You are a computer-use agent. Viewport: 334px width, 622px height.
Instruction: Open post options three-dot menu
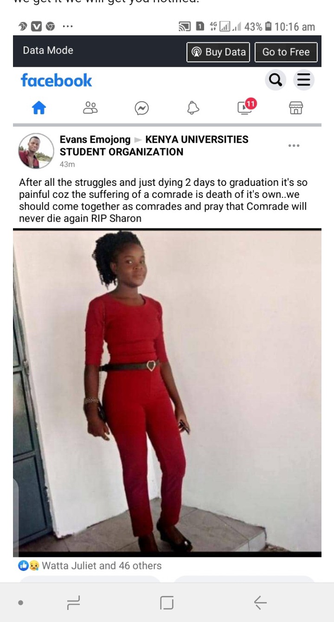pyautogui.click(x=294, y=145)
